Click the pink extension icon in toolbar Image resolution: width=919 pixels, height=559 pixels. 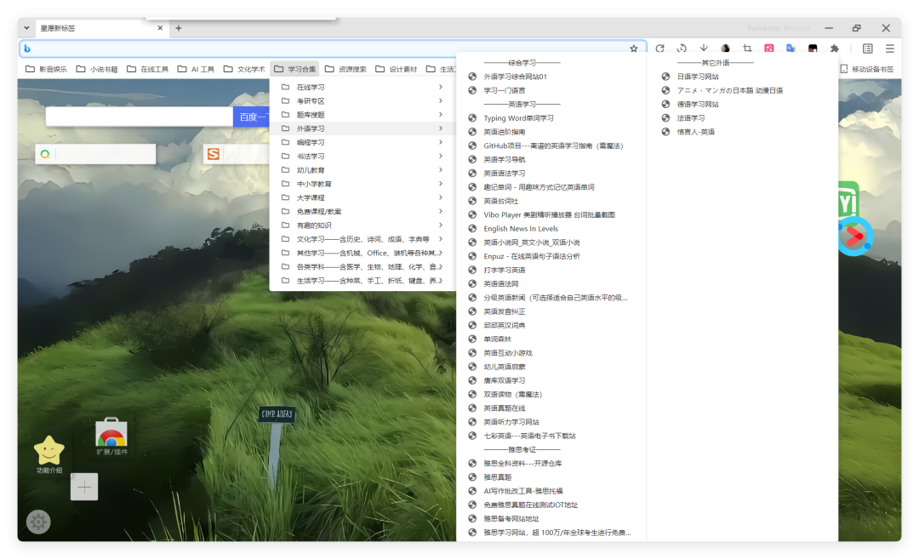(x=769, y=48)
